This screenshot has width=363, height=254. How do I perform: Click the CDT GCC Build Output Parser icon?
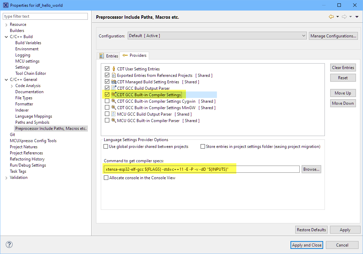(114, 88)
